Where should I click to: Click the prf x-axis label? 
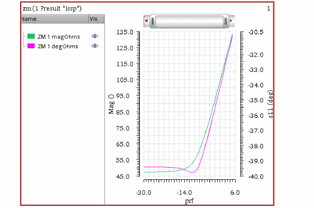click(x=189, y=201)
